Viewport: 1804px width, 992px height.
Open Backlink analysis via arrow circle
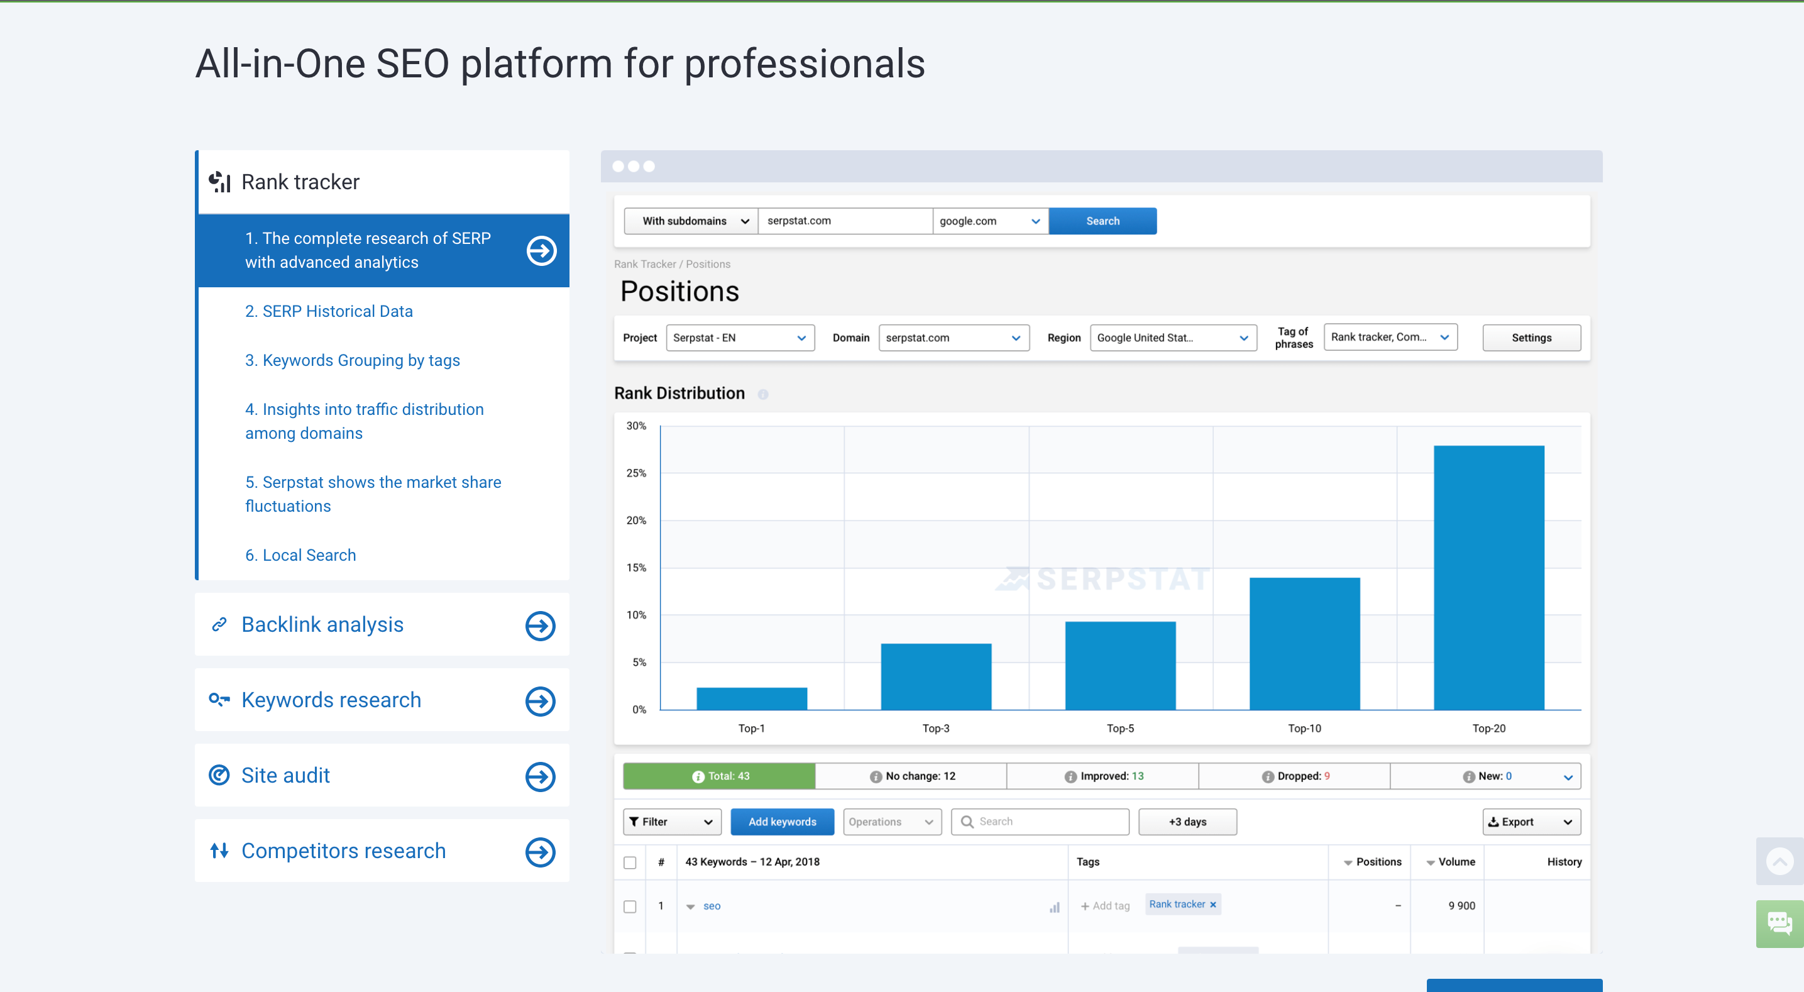(x=540, y=626)
